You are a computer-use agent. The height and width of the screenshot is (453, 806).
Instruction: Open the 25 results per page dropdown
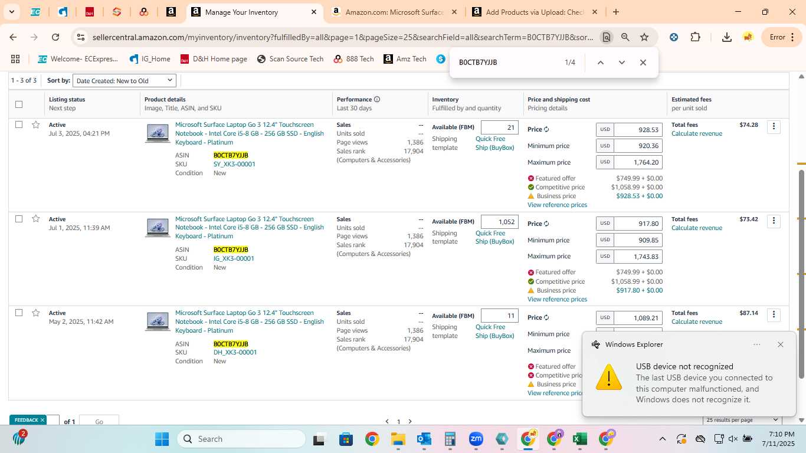[743, 420]
